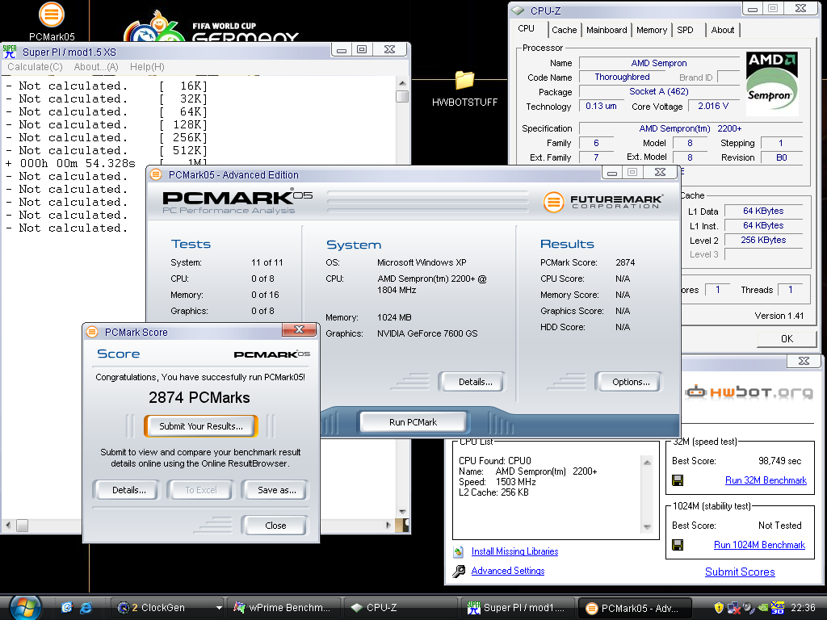This screenshot has width=827, height=620.
Task: Click the Level 2 cache value 256 KBytes
Action: pos(763,240)
